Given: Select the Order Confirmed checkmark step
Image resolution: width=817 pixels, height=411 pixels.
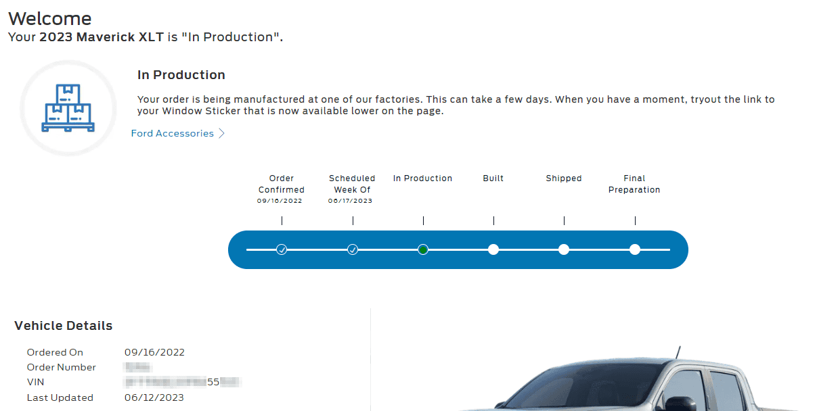Looking at the screenshot, I should point(282,249).
